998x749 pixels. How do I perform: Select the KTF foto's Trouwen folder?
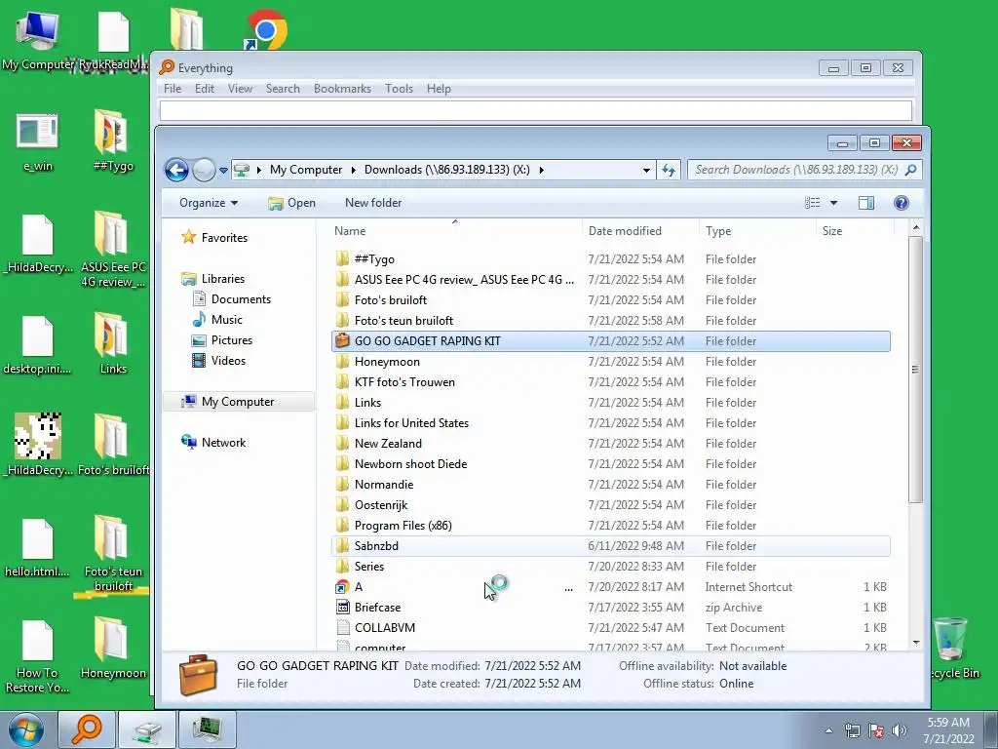click(611, 381)
